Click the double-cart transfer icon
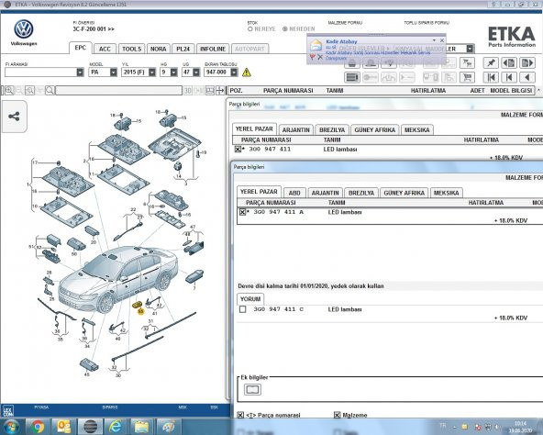Screen dimensions: 543x435 [x=467, y=63]
